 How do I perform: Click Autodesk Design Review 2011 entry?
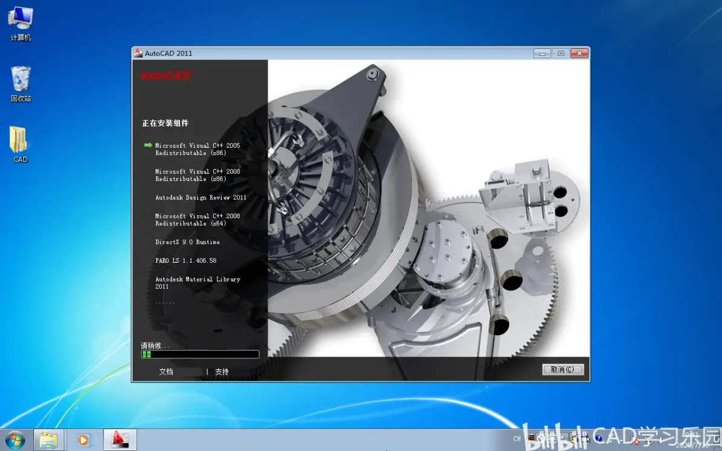pos(200,197)
